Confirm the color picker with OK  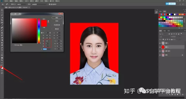[57, 18]
